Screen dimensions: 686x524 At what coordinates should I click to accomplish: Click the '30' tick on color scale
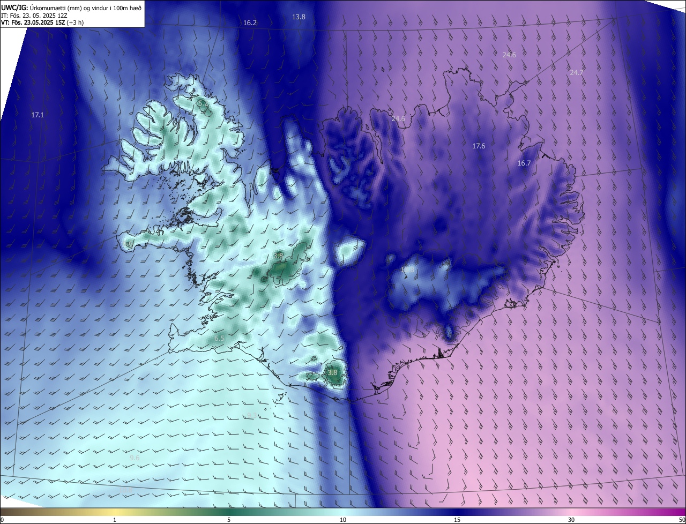[x=571, y=520]
